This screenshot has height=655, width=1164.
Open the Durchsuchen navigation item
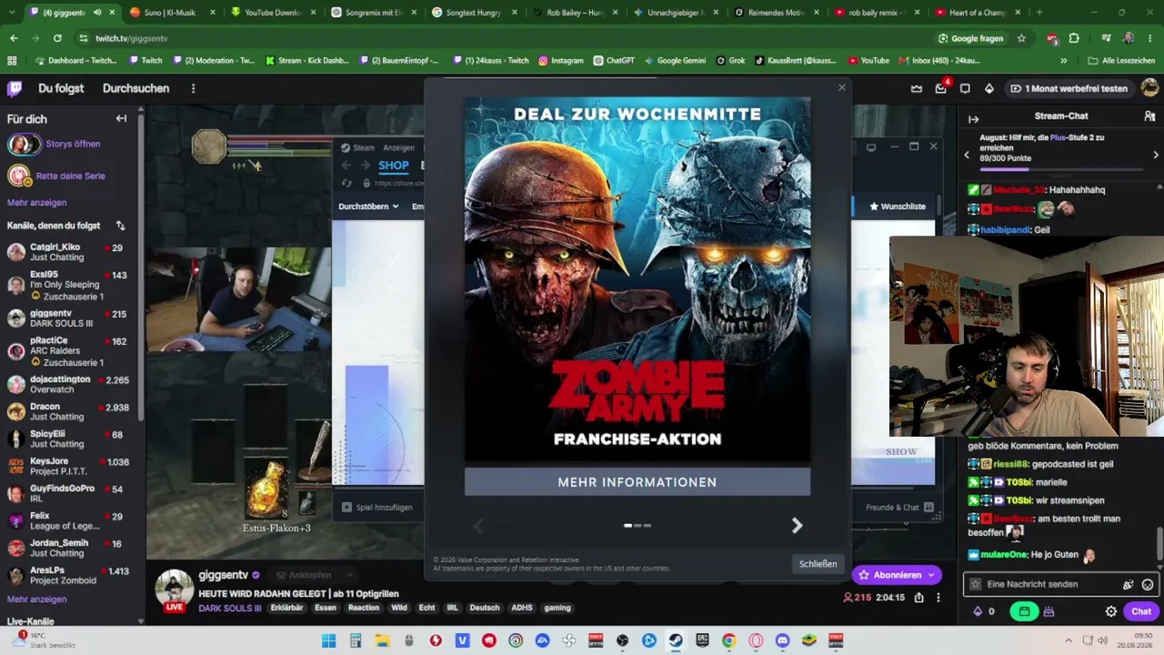point(135,88)
